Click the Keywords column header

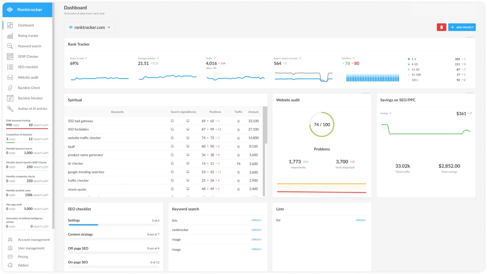(117, 112)
